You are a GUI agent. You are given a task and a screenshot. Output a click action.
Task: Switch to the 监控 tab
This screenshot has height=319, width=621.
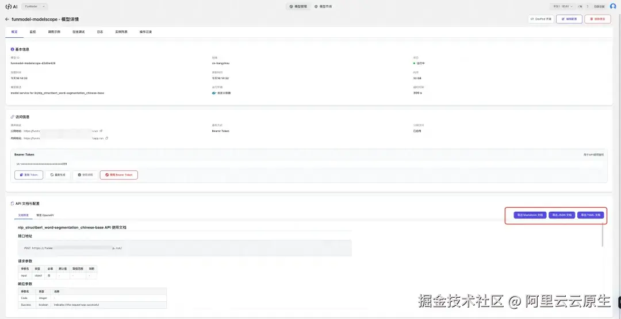click(x=32, y=32)
